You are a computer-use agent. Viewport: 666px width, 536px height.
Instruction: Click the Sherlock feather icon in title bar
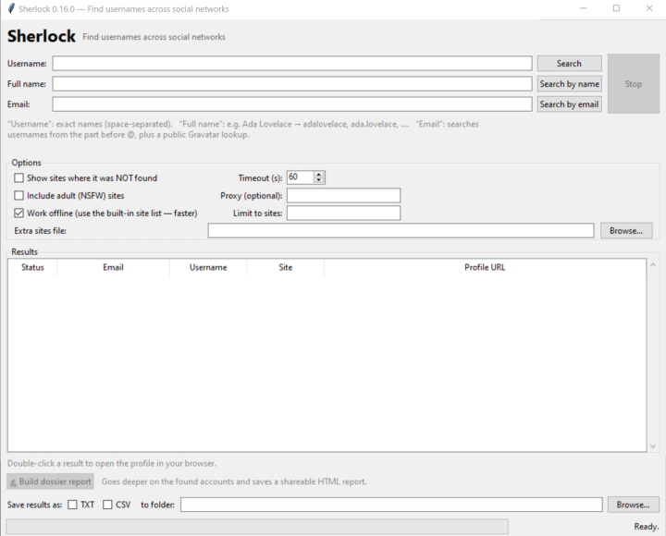coord(11,8)
